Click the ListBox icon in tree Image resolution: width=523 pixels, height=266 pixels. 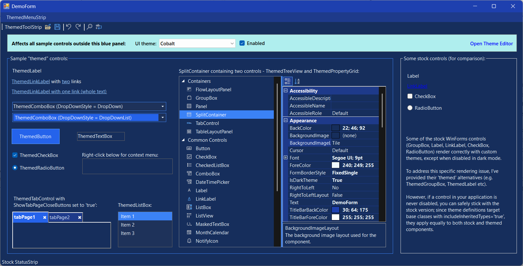click(x=189, y=207)
